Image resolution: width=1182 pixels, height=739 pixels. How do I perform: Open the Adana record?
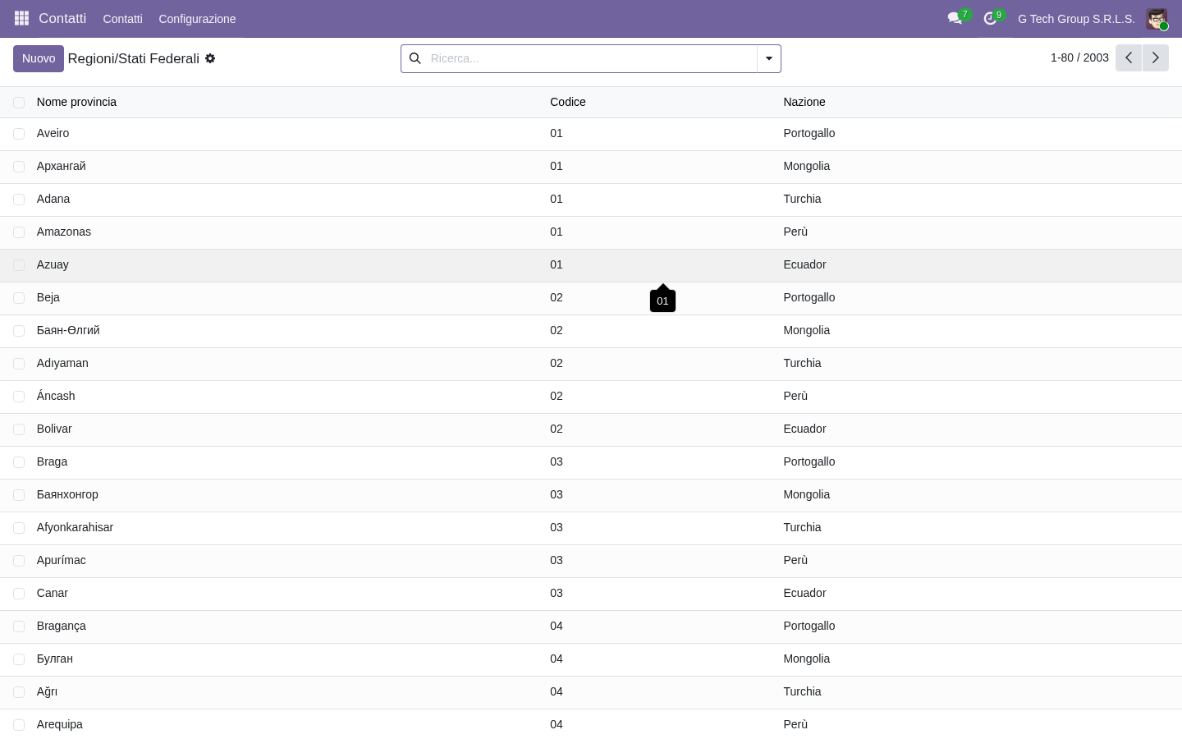point(53,199)
